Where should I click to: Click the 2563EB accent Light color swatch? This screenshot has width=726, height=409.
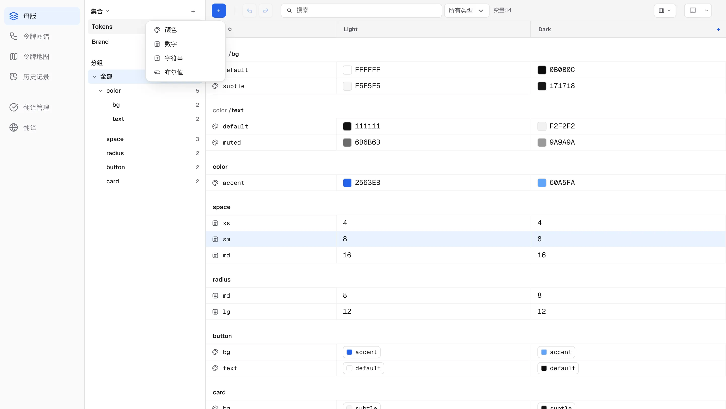pos(347,183)
